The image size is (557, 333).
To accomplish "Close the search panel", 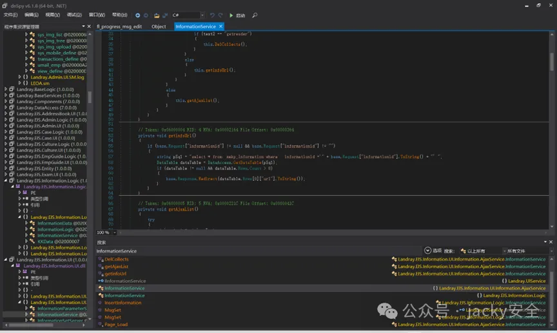I will (551, 242).
